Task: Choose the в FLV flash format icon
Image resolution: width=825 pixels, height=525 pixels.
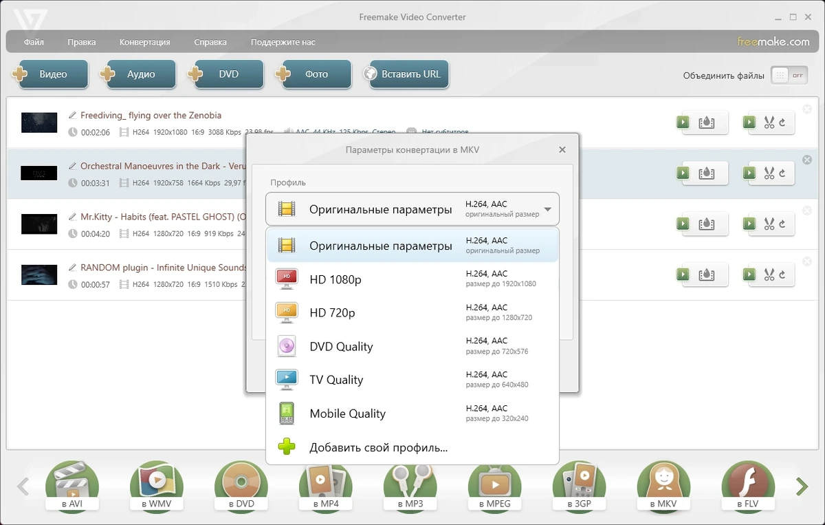Action: click(748, 487)
